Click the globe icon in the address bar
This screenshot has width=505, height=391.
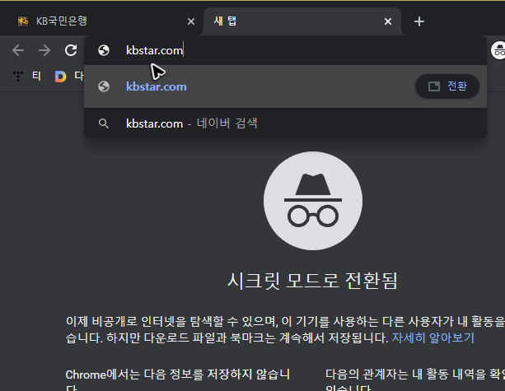point(104,50)
